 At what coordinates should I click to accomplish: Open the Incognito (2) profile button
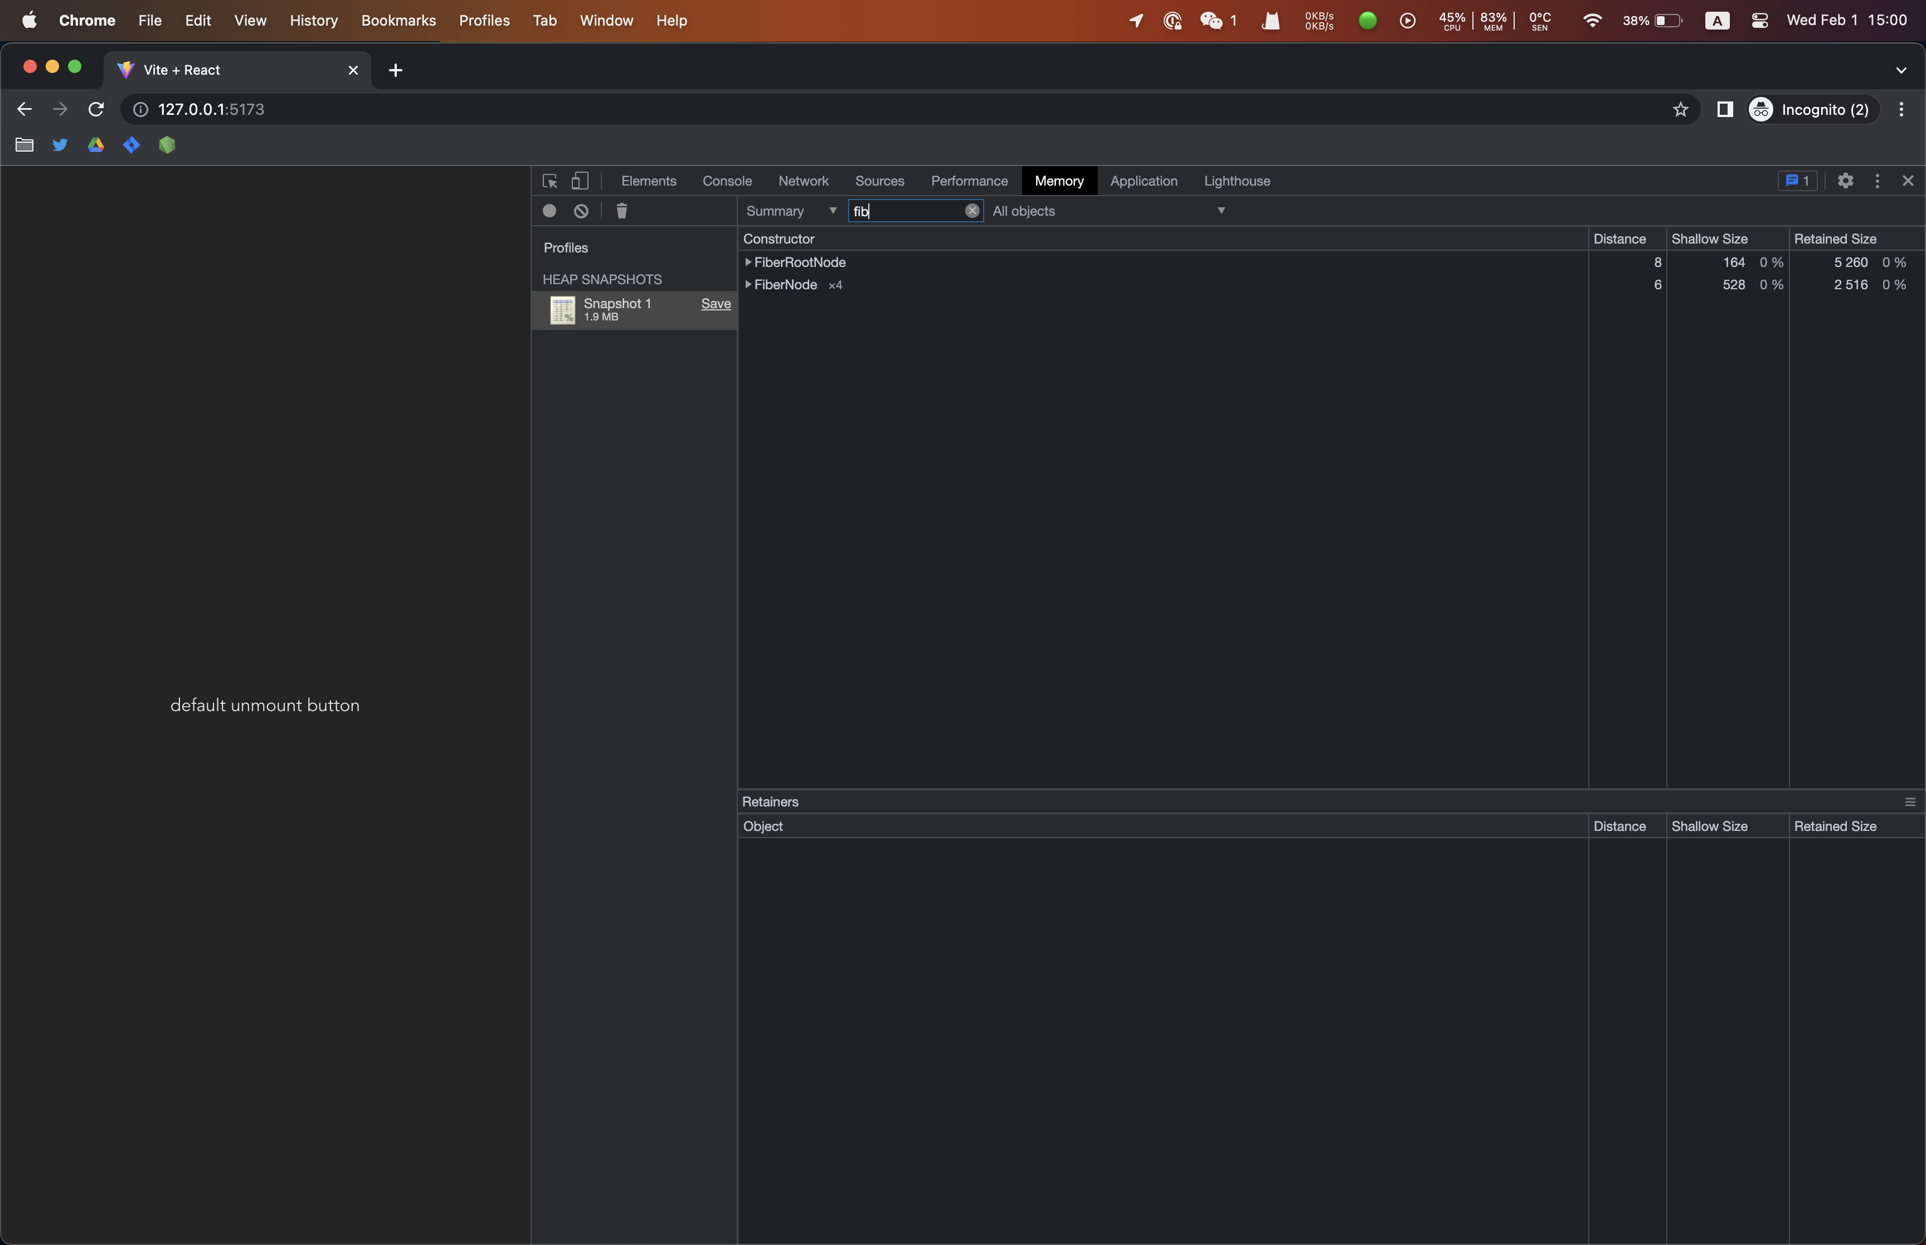click(1812, 109)
